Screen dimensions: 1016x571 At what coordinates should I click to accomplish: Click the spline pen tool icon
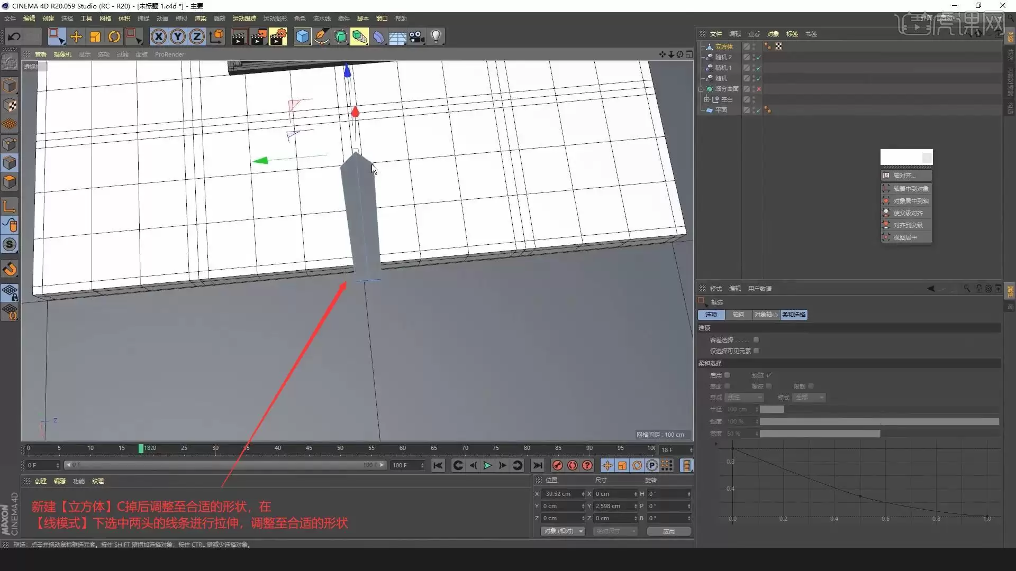[322, 36]
